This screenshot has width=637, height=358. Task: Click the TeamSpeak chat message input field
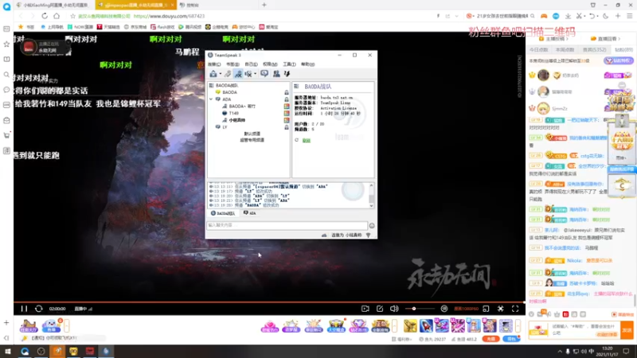click(287, 225)
